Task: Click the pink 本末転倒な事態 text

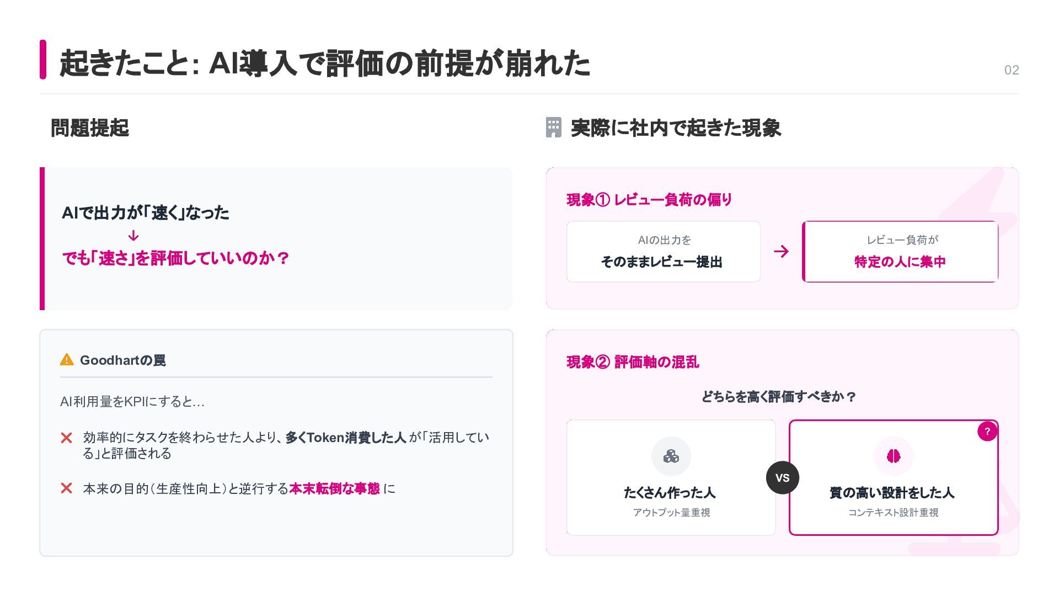Action: click(334, 489)
